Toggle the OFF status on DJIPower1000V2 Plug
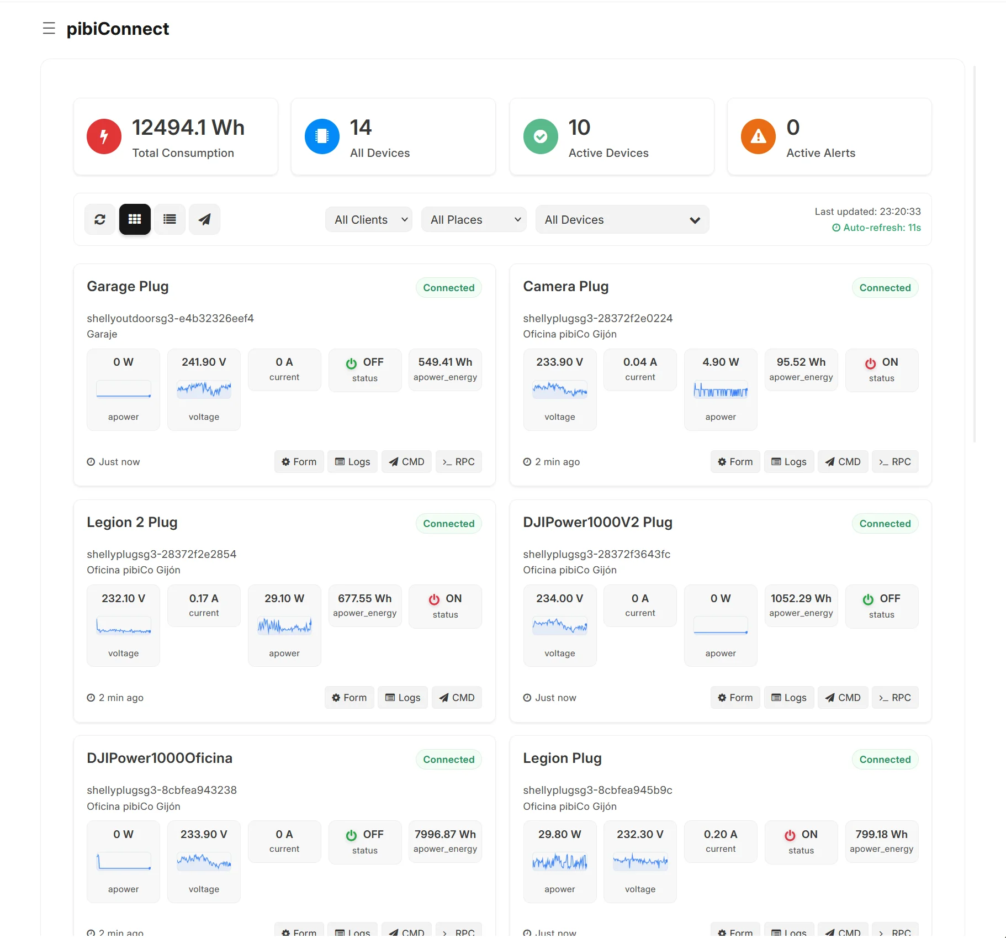Screen dimensions: 1006x938 pos(869,598)
